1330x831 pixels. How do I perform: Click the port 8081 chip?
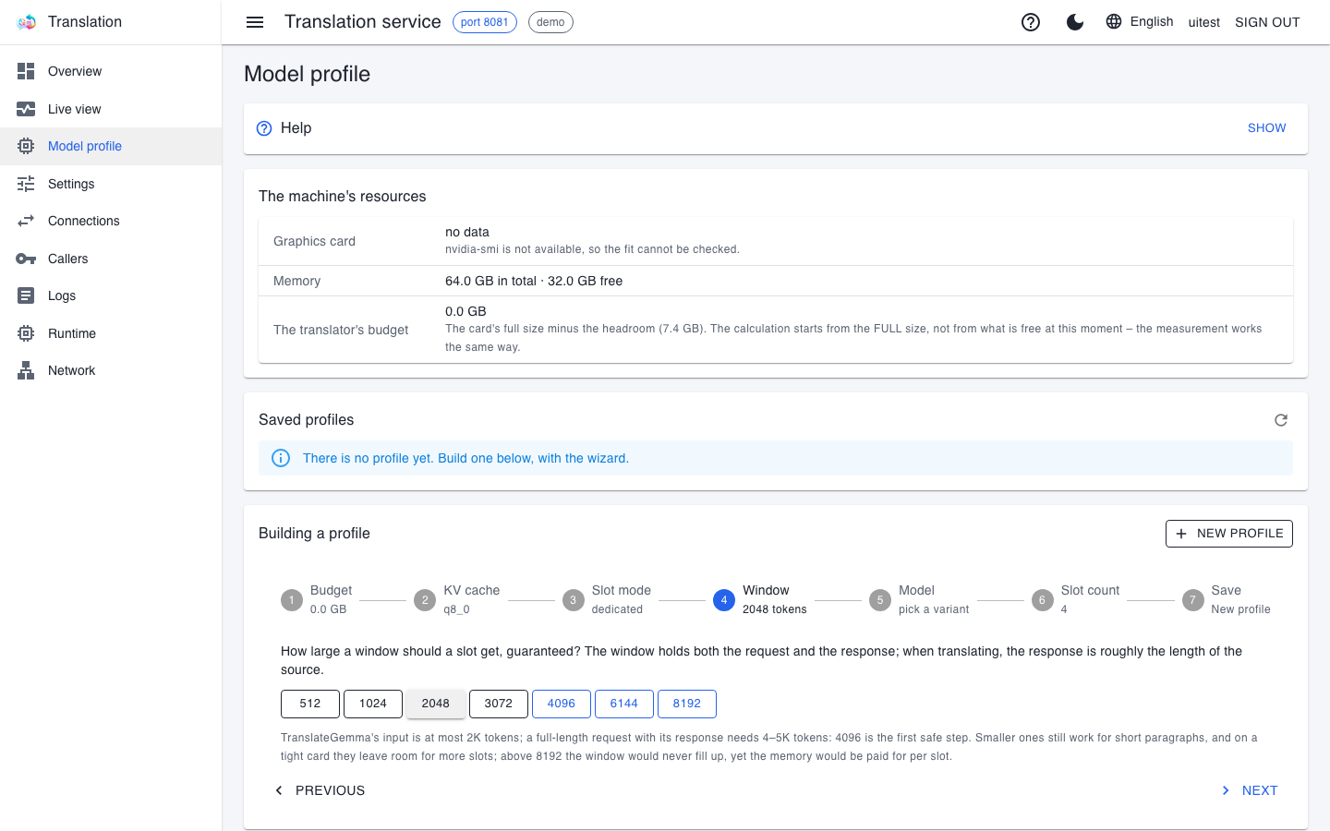[x=485, y=22]
